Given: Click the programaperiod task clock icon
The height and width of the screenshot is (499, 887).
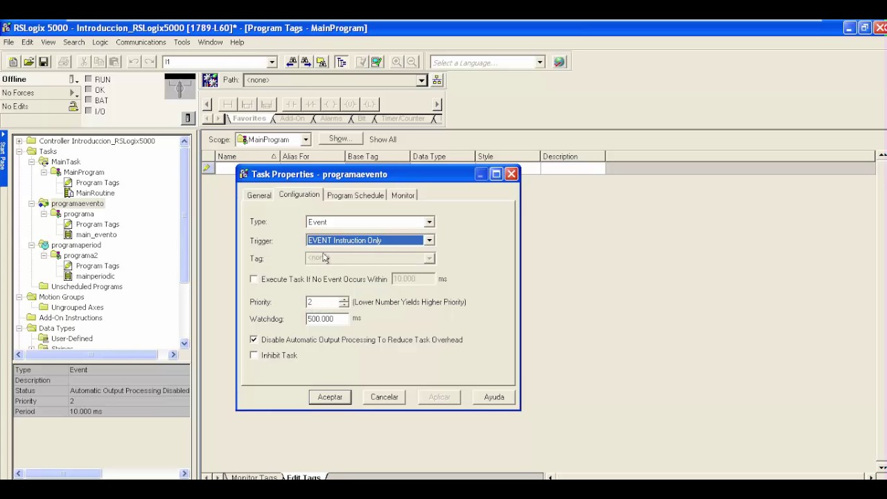Looking at the screenshot, I should coord(44,245).
